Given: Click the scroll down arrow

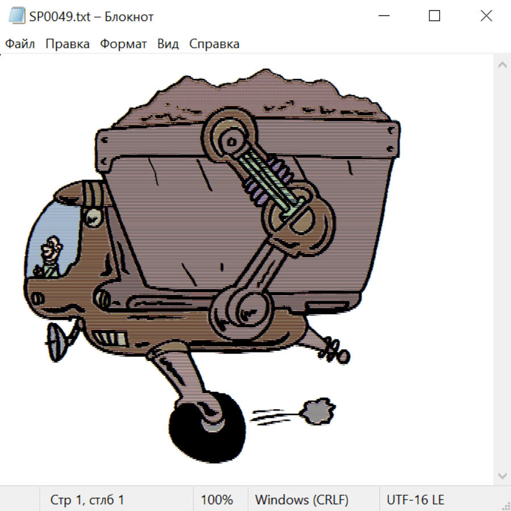Looking at the screenshot, I should [x=502, y=475].
